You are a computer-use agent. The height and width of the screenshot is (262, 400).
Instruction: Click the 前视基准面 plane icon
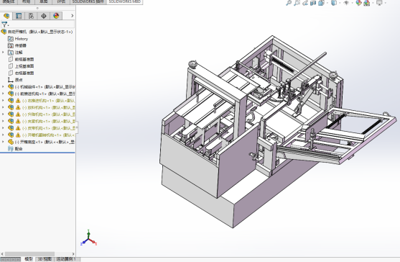[x=11, y=59]
